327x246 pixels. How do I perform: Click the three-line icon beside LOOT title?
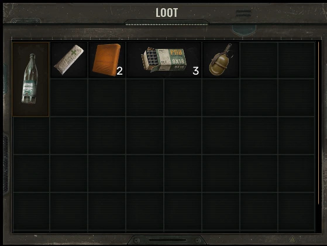[243, 13]
